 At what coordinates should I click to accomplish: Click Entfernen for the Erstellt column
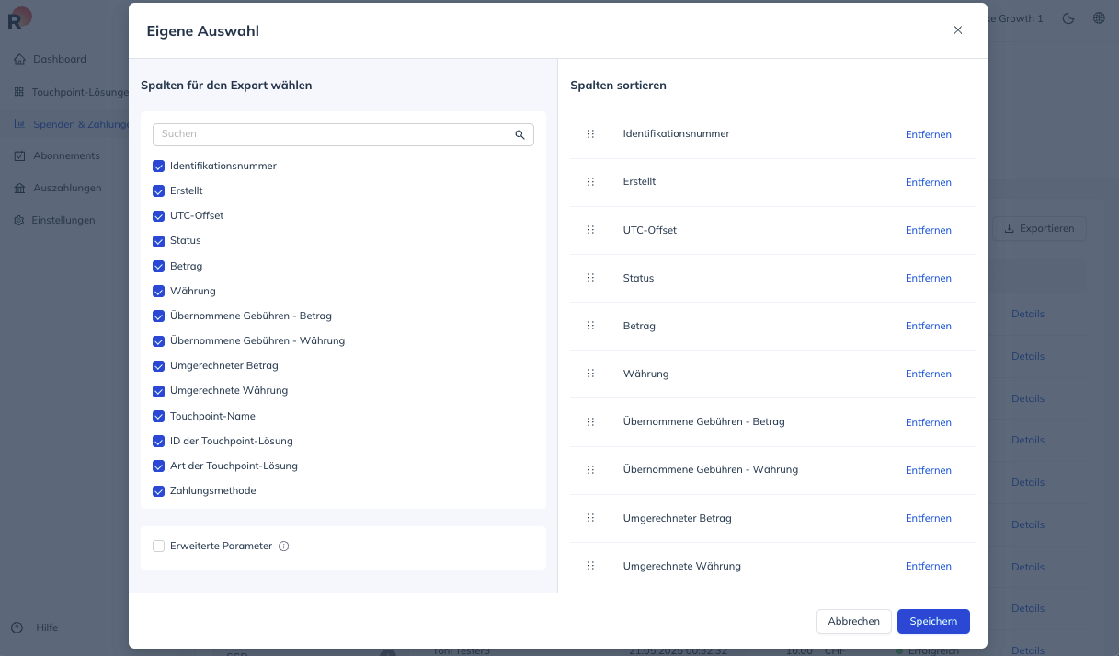(928, 182)
